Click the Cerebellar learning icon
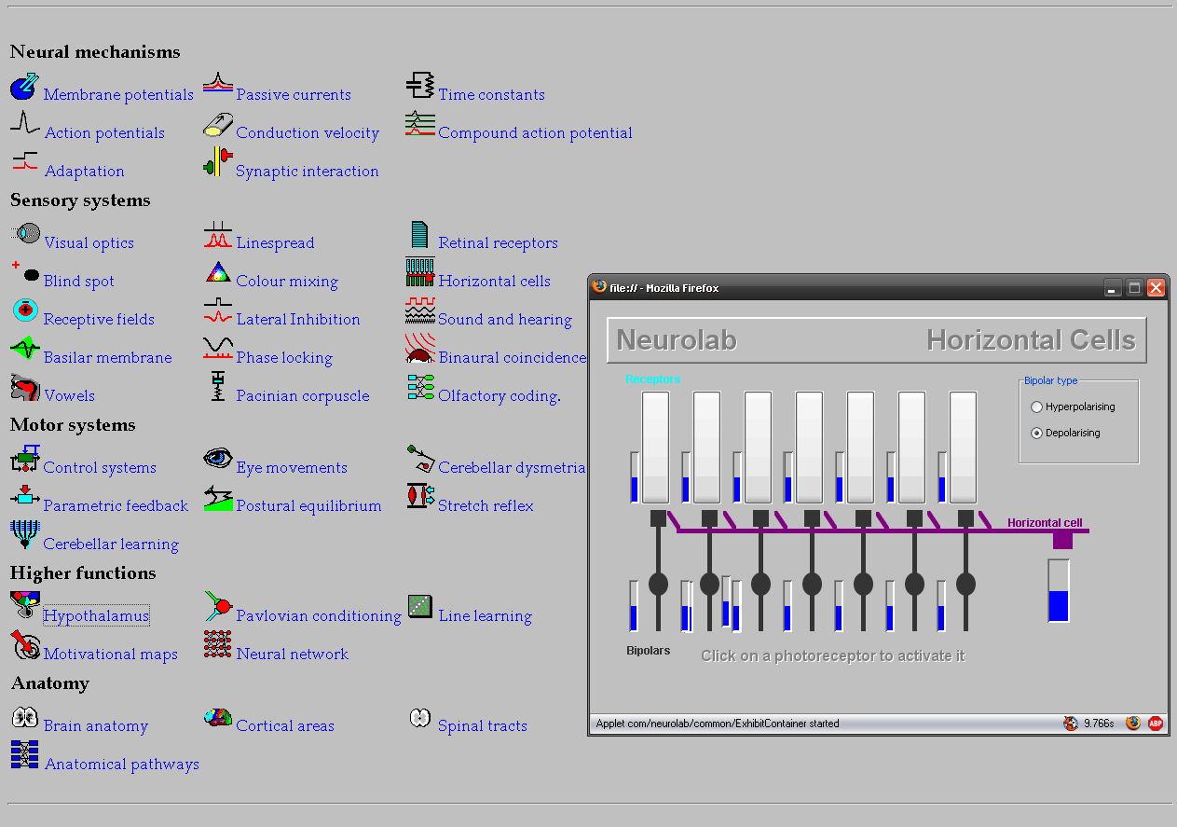The image size is (1177, 827). (24, 535)
